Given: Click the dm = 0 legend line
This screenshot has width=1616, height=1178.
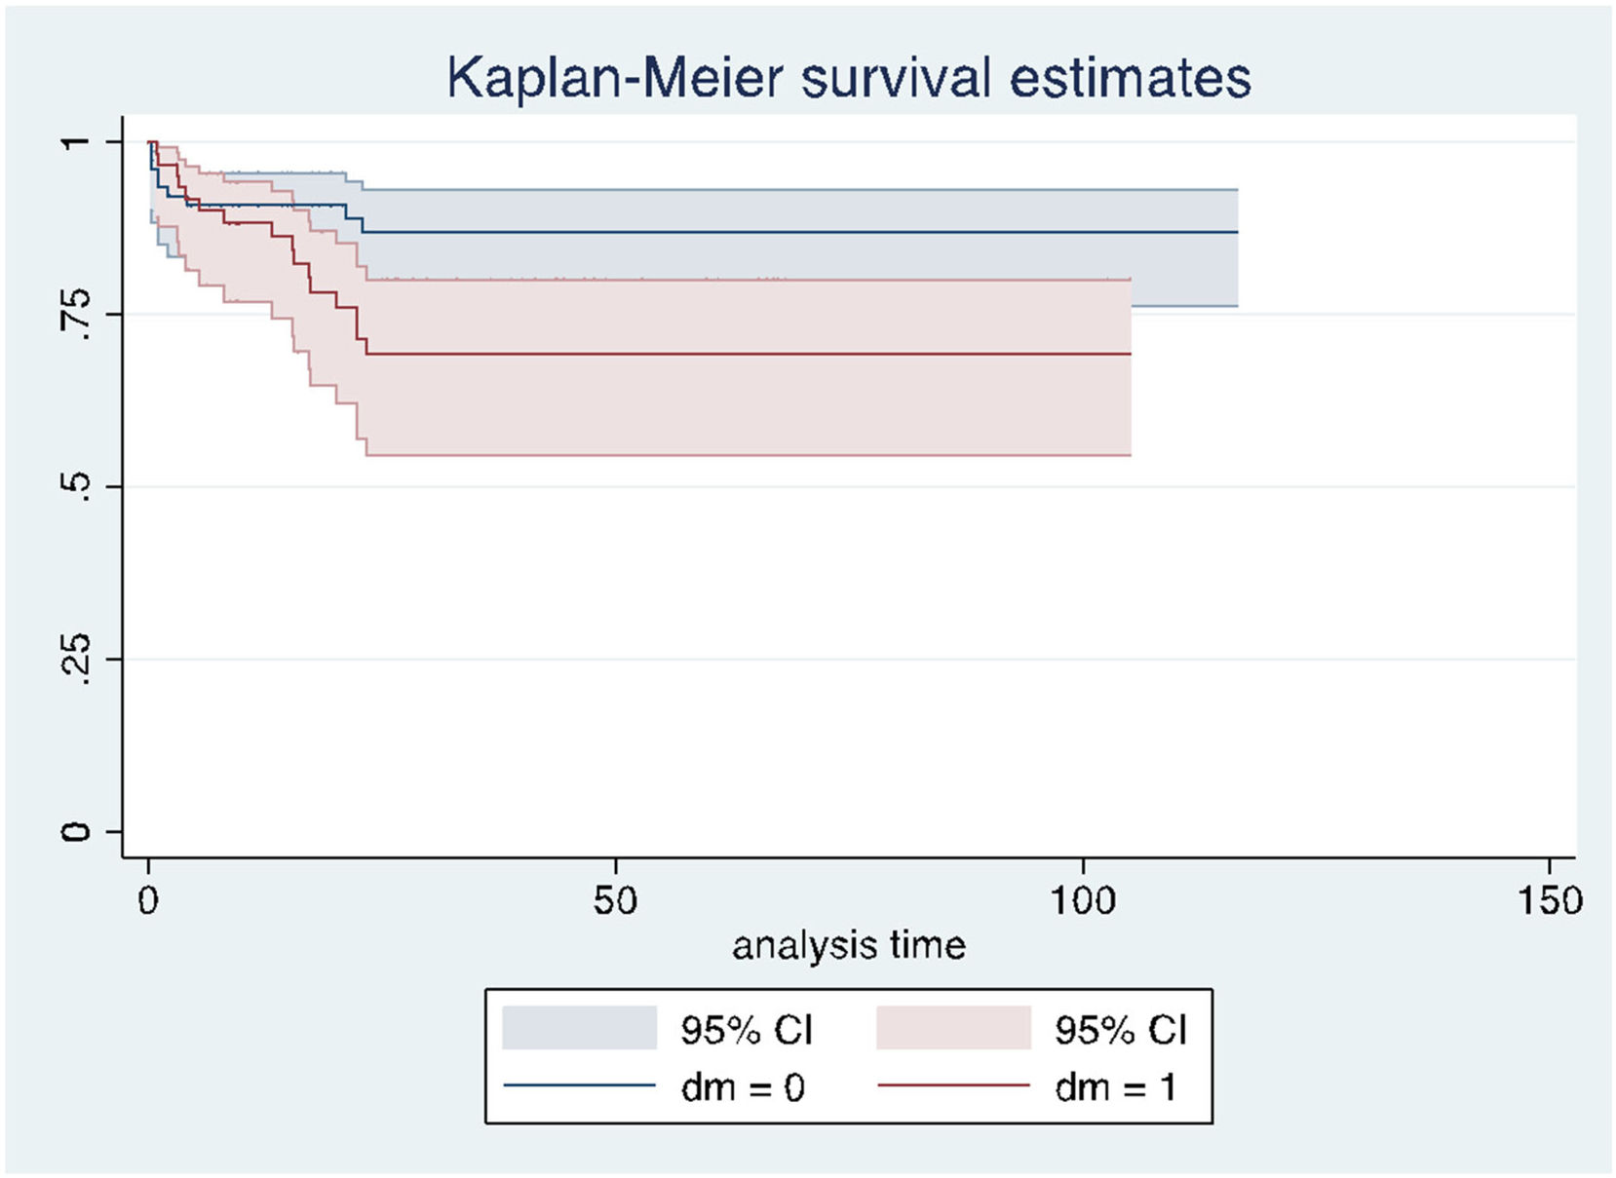Looking at the screenshot, I should pos(579,1085).
